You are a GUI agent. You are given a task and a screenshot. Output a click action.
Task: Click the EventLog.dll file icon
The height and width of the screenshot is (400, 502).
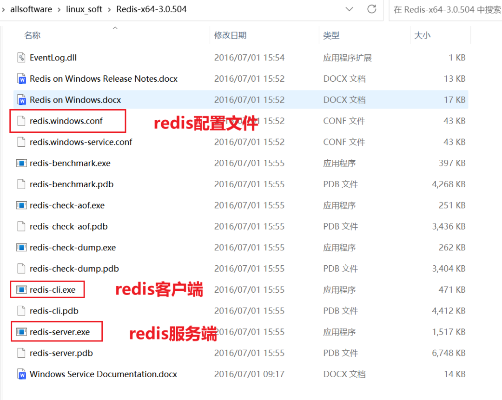(x=21, y=58)
